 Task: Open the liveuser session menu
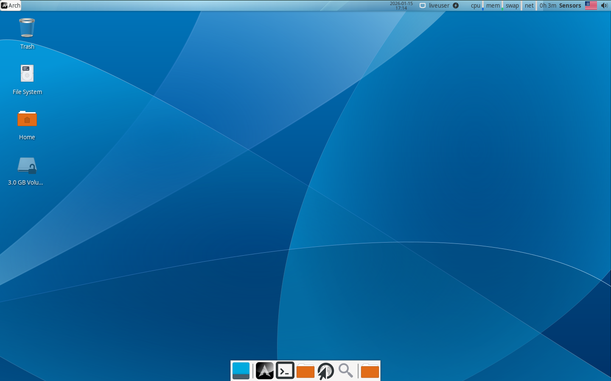[438, 6]
